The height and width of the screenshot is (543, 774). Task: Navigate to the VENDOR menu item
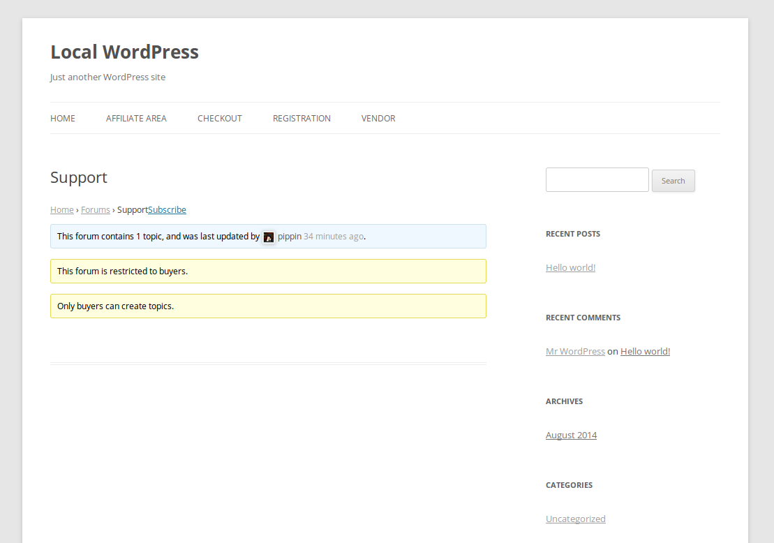pyautogui.click(x=378, y=119)
